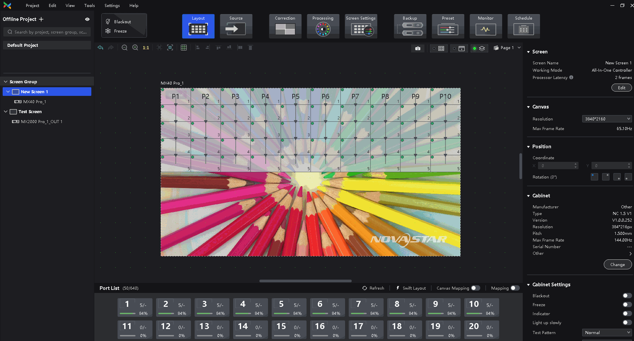Collapse the Screen Group tree
The width and height of the screenshot is (634, 341).
pos(6,82)
